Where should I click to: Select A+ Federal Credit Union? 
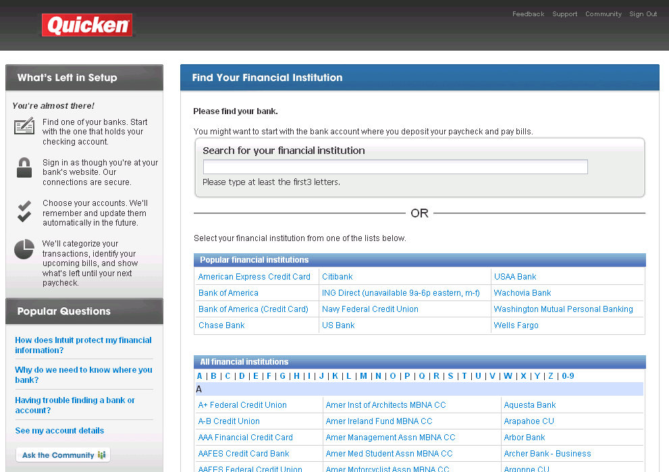242,405
